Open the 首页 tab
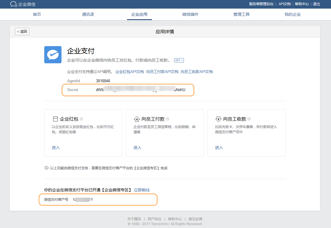This screenshot has width=331, height=228. click(x=37, y=14)
